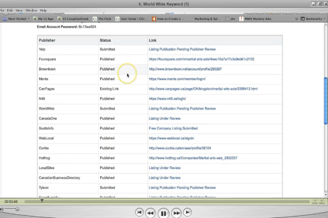Viewport: 328px width, 218px height.
Task: Click the fast forward button
Action: [x=176, y=213]
